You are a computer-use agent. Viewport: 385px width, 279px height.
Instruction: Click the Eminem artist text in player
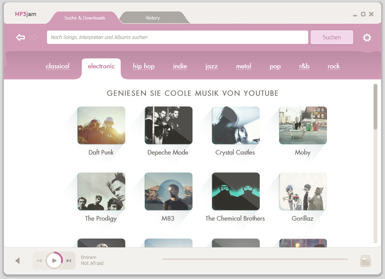89,257
